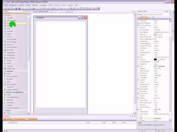The height and width of the screenshot is (132, 177).
Task: Pick the CheckedListBox toolbox item
Action: pos(15,21)
